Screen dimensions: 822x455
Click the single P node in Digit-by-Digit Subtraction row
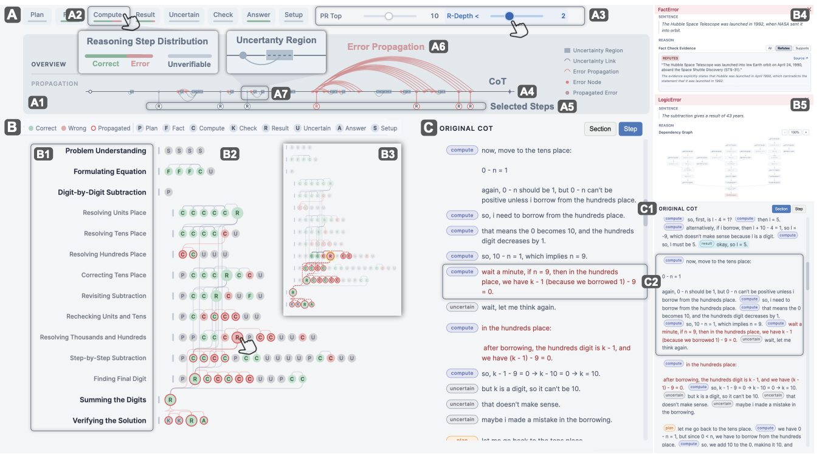(168, 192)
